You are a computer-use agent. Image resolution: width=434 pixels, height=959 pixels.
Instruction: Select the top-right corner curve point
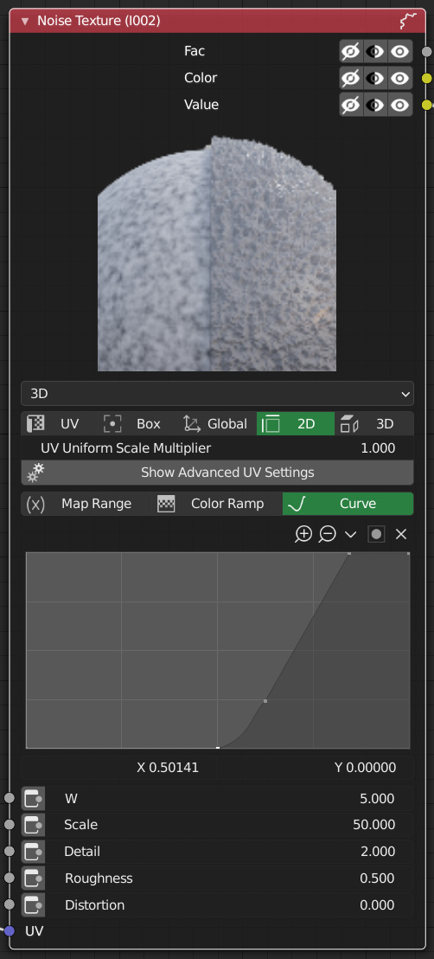pos(408,554)
